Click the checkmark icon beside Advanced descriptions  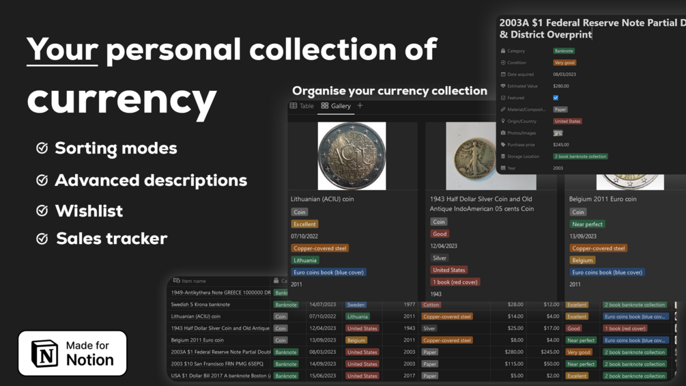pyautogui.click(x=42, y=180)
